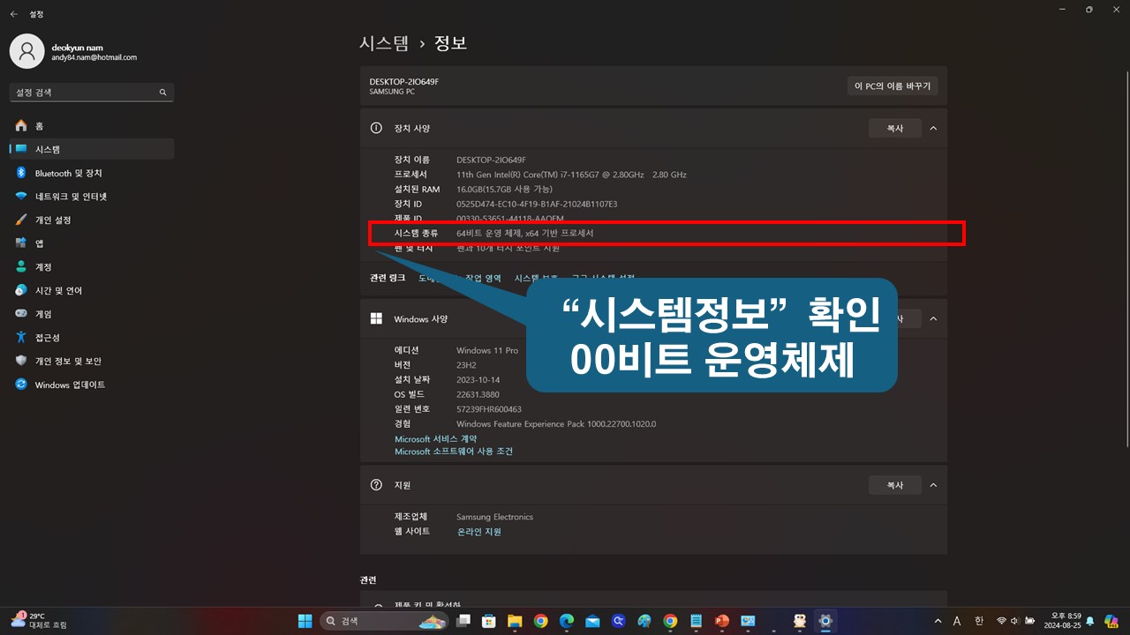The image size is (1130, 635).
Task: Collapse the Windows specifications section
Action: coord(933,318)
